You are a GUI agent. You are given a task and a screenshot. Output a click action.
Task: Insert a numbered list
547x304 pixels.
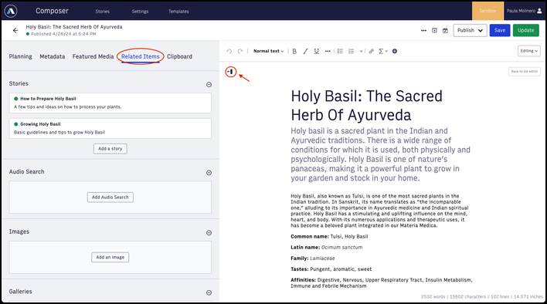352,51
